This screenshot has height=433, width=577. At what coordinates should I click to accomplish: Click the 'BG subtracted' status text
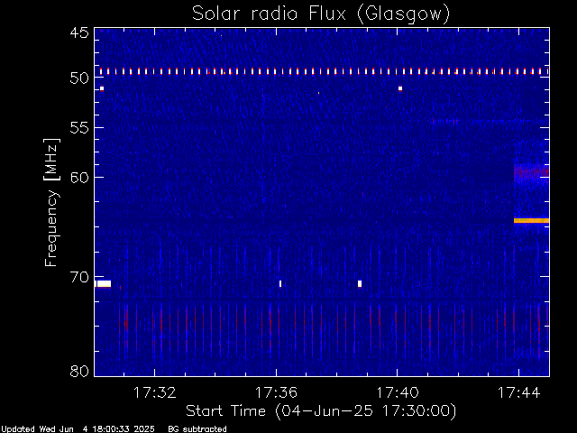click(x=197, y=429)
